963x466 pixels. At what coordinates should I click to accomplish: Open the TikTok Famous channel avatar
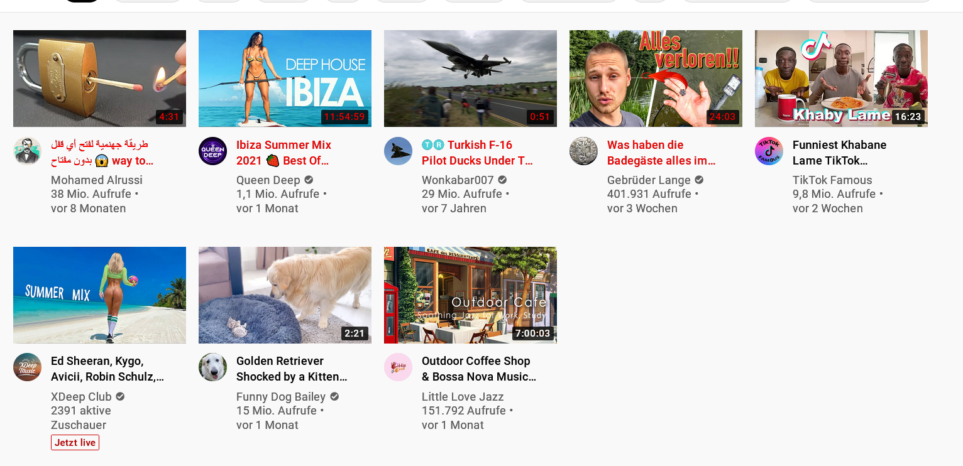(769, 151)
